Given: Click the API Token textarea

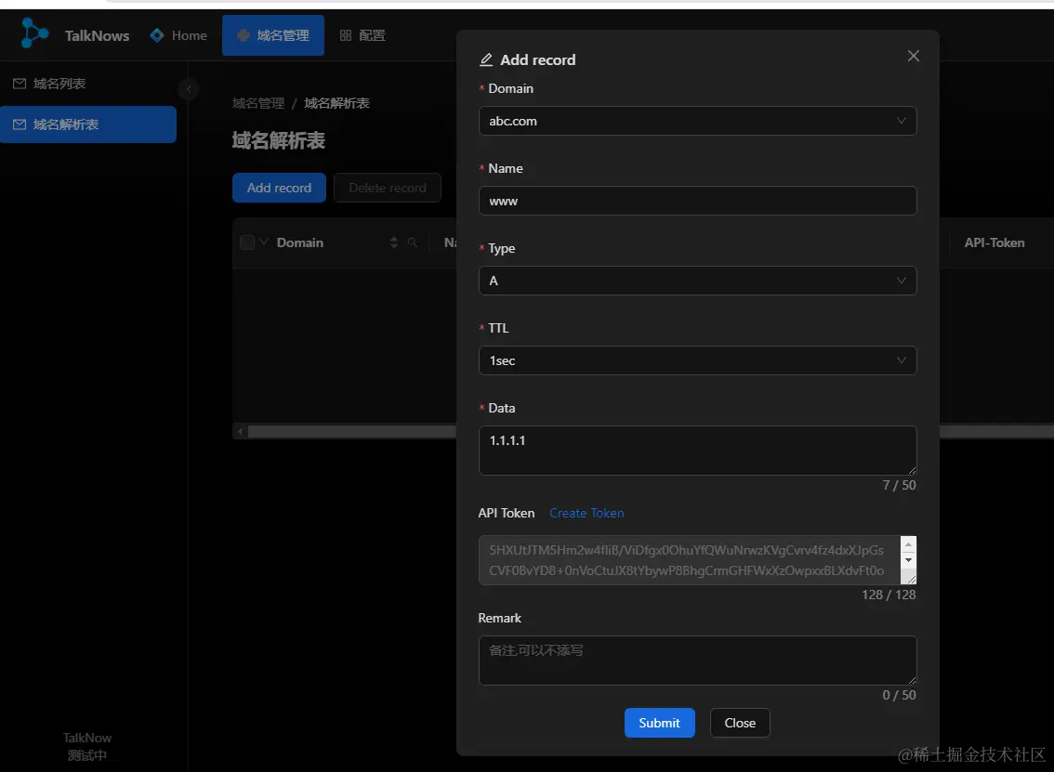Looking at the screenshot, I should click(689, 560).
